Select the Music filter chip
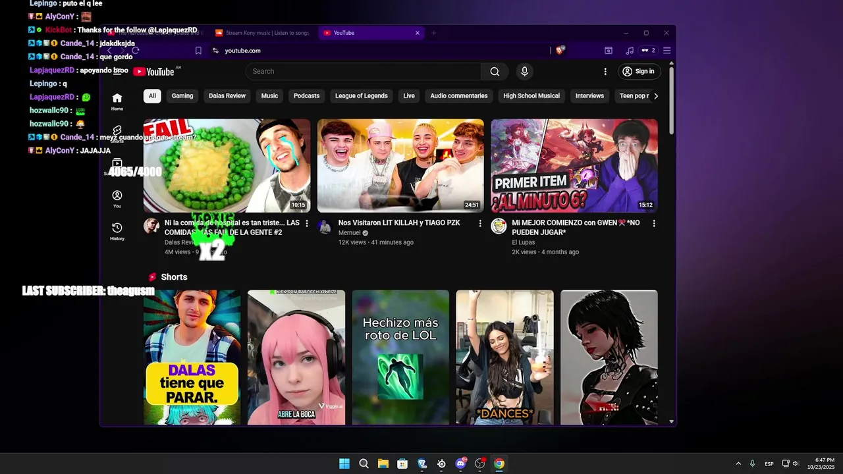Image resolution: width=843 pixels, height=474 pixels. pos(269,96)
